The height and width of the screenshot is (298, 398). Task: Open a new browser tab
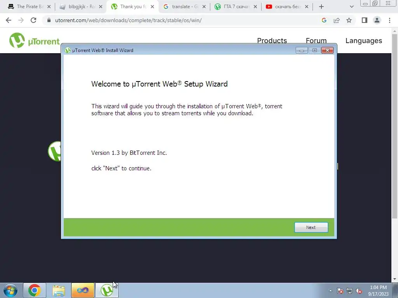321,7
